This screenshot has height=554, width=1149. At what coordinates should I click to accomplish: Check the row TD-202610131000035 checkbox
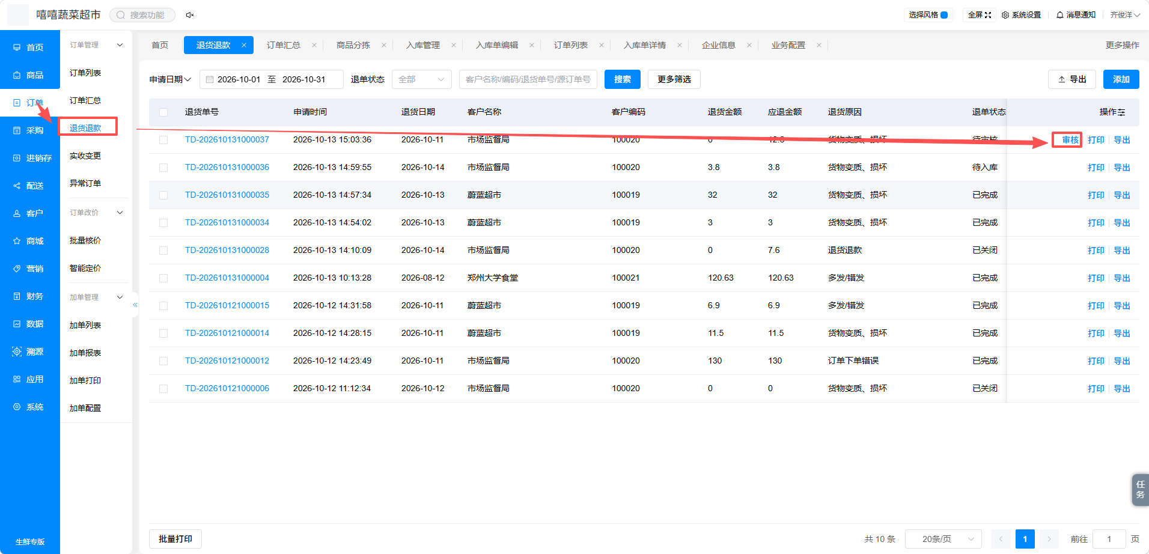[163, 195]
